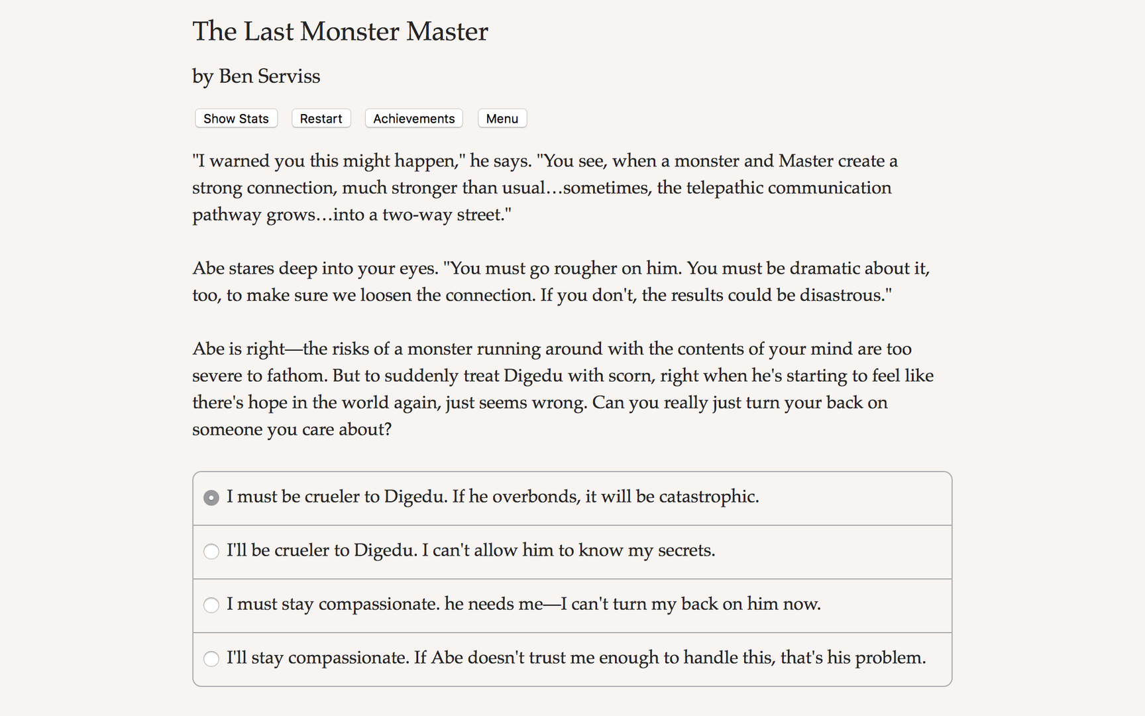Open the Achievements screen

pos(413,118)
